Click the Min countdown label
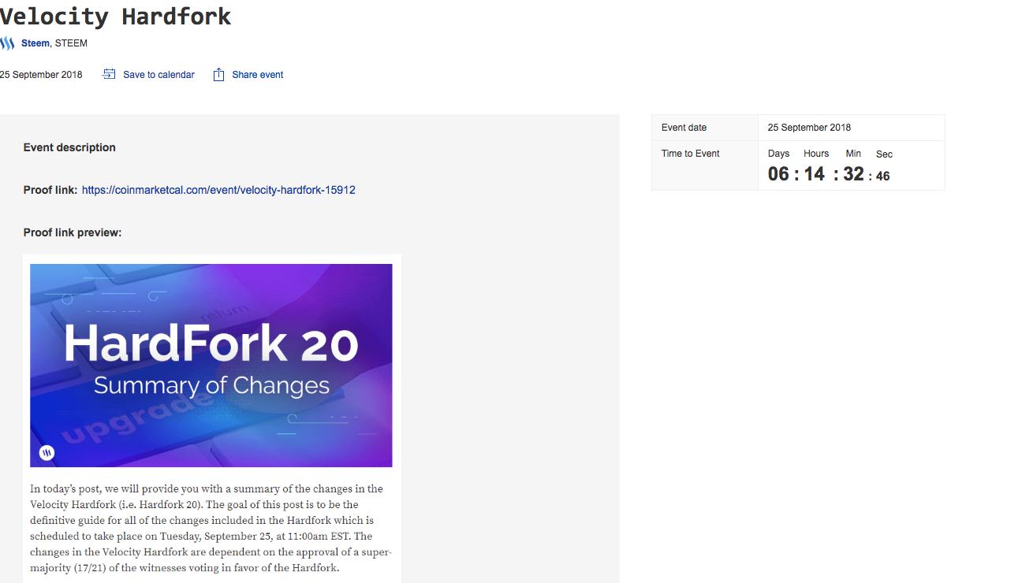The height and width of the screenshot is (583, 1033). coord(853,154)
